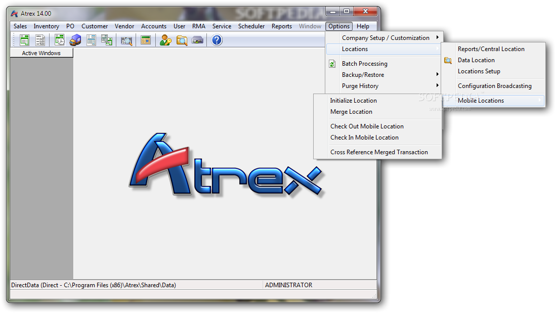Open the Scheduler menu
This screenshot has width=556, height=313.
(x=251, y=26)
